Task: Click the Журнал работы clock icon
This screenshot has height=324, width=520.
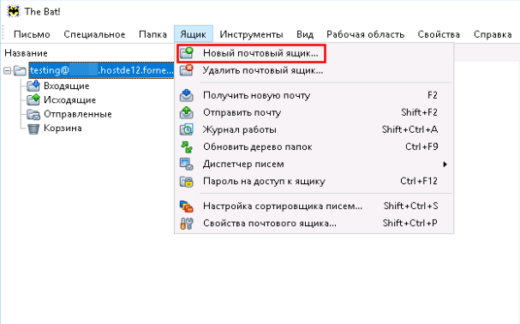Action: pos(187,129)
